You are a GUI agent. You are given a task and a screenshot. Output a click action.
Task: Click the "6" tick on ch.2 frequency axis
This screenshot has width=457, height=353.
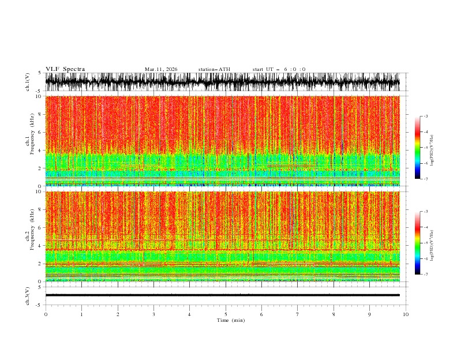tap(40, 228)
